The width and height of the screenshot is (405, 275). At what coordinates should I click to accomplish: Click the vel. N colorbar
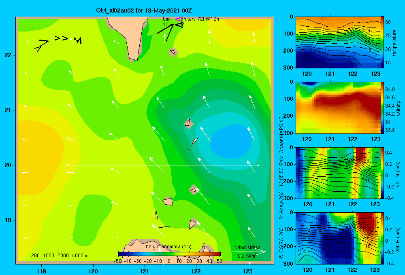(382, 173)
